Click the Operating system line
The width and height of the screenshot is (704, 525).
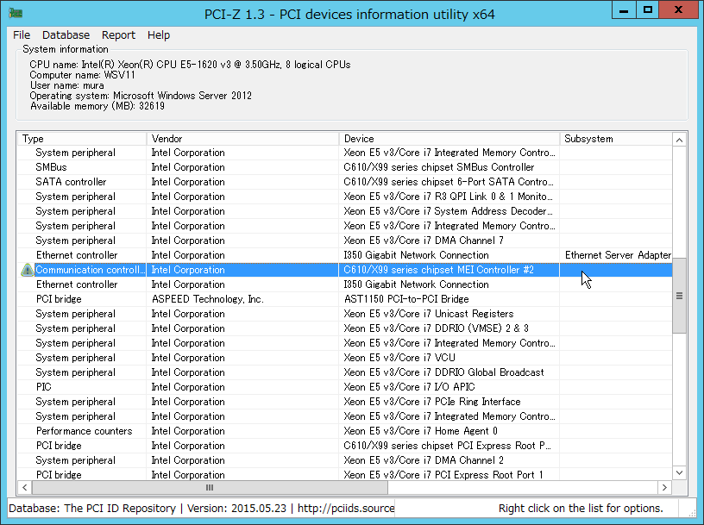click(x=141, y=96)
